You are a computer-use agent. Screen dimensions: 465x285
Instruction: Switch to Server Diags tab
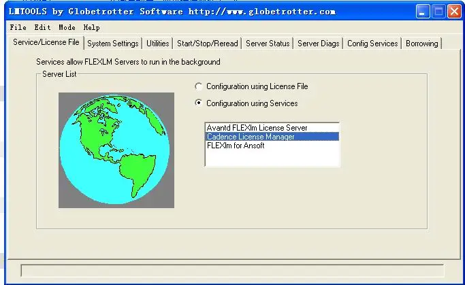tap(318, 44)
